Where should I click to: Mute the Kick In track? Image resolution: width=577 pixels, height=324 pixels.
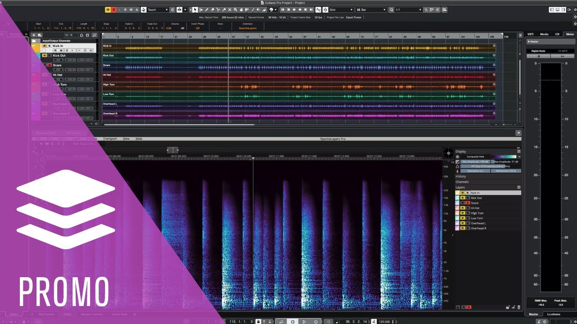(44, 46)
